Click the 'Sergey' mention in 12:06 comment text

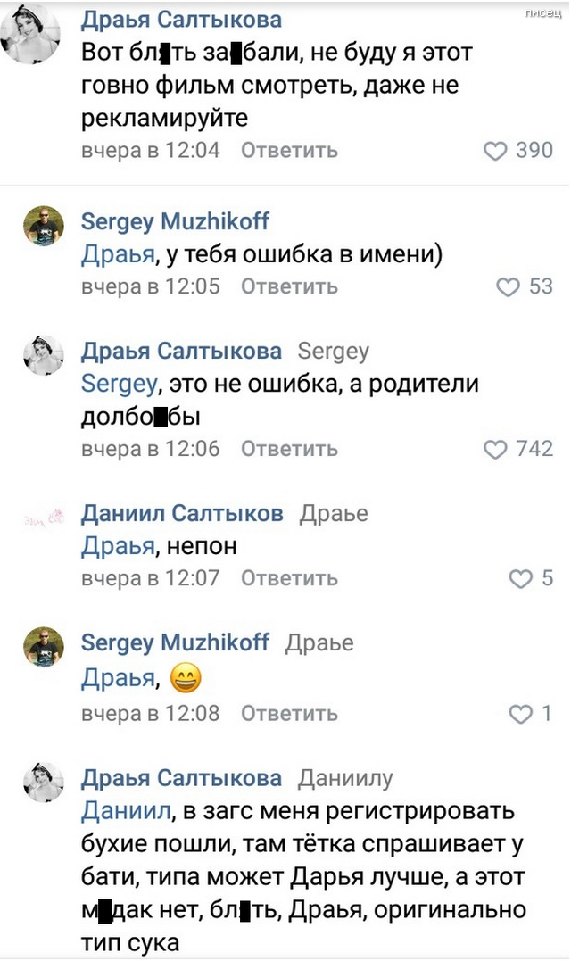click(x=118, y=384)
